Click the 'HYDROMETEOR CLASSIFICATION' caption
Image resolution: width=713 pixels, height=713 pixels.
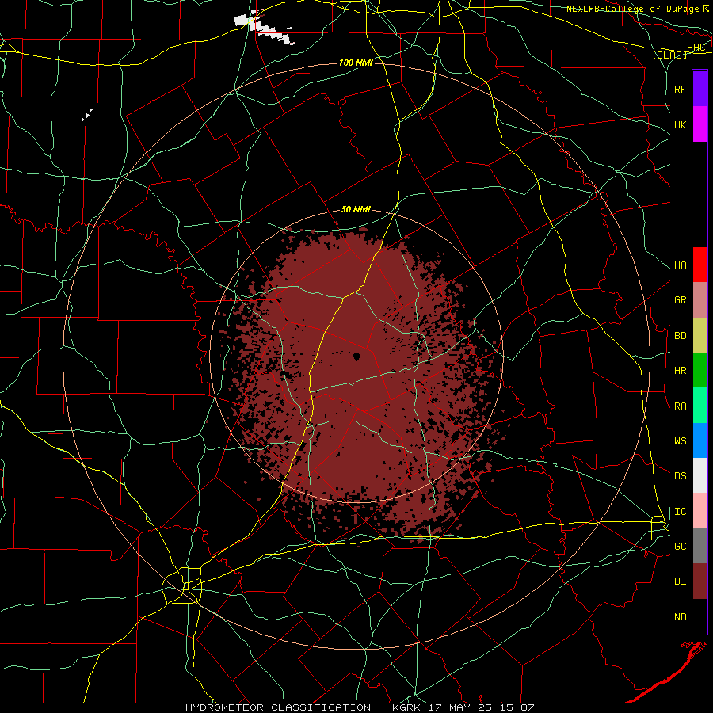coord(278,707)
